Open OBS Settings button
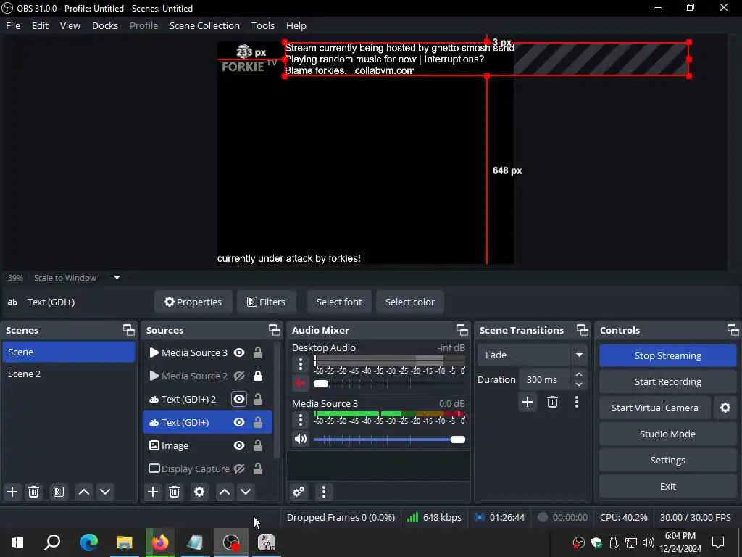This screenshot has height=557, width=742. pos(667,460)
